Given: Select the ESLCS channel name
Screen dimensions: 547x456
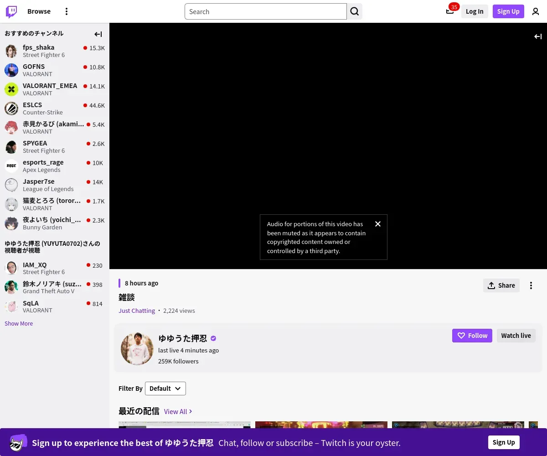Looking at the screenshot, I should (32, 105).
